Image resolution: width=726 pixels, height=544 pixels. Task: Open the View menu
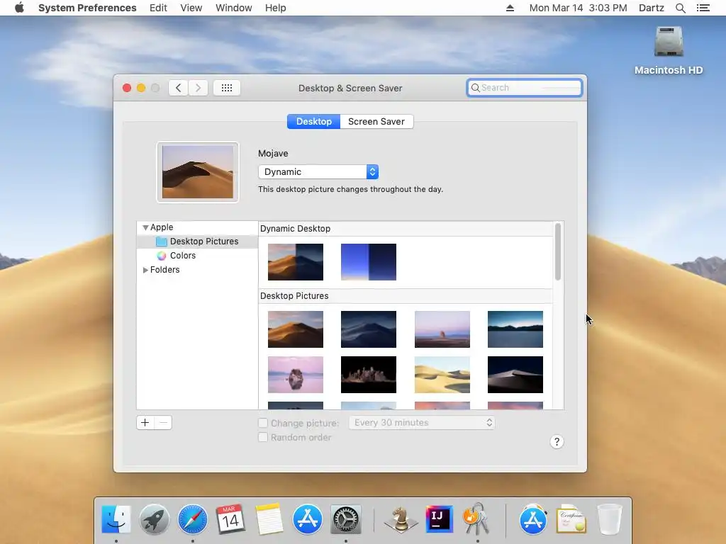tap(191, 8)
